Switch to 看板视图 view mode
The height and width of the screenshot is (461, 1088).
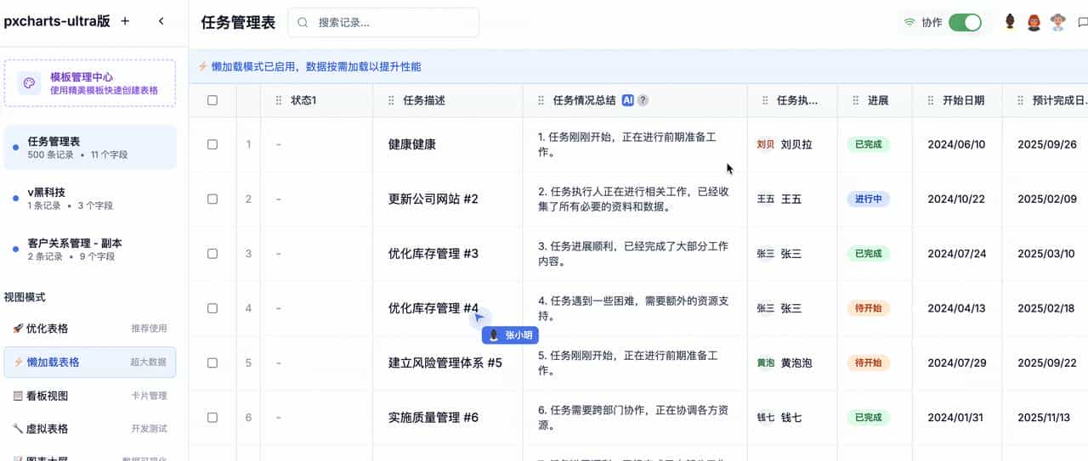point(48,396)
